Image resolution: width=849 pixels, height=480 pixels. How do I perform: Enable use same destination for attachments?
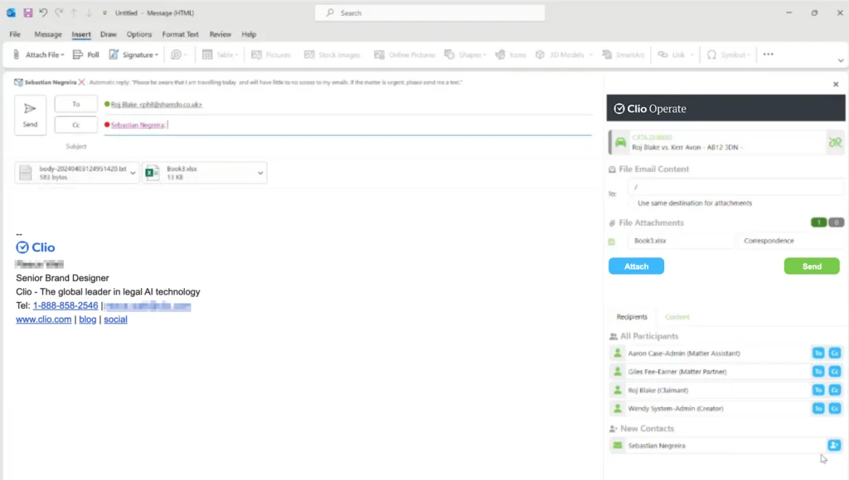[632, 203]
